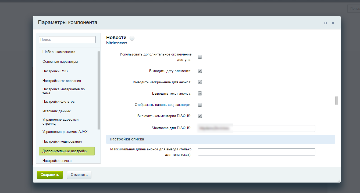Uncheck Выводить изображение для анонса

(200, 82)
